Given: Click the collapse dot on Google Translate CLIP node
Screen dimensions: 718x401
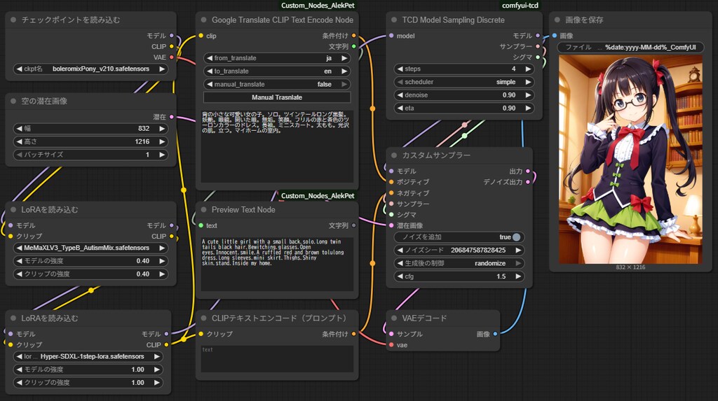Looking at the screenshot, I should point(203,20).
